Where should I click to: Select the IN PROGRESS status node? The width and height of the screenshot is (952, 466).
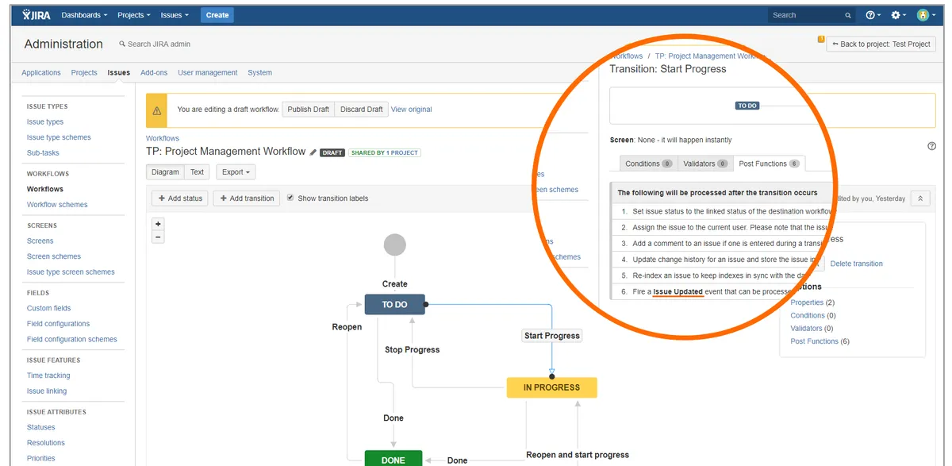pos(551,387)
